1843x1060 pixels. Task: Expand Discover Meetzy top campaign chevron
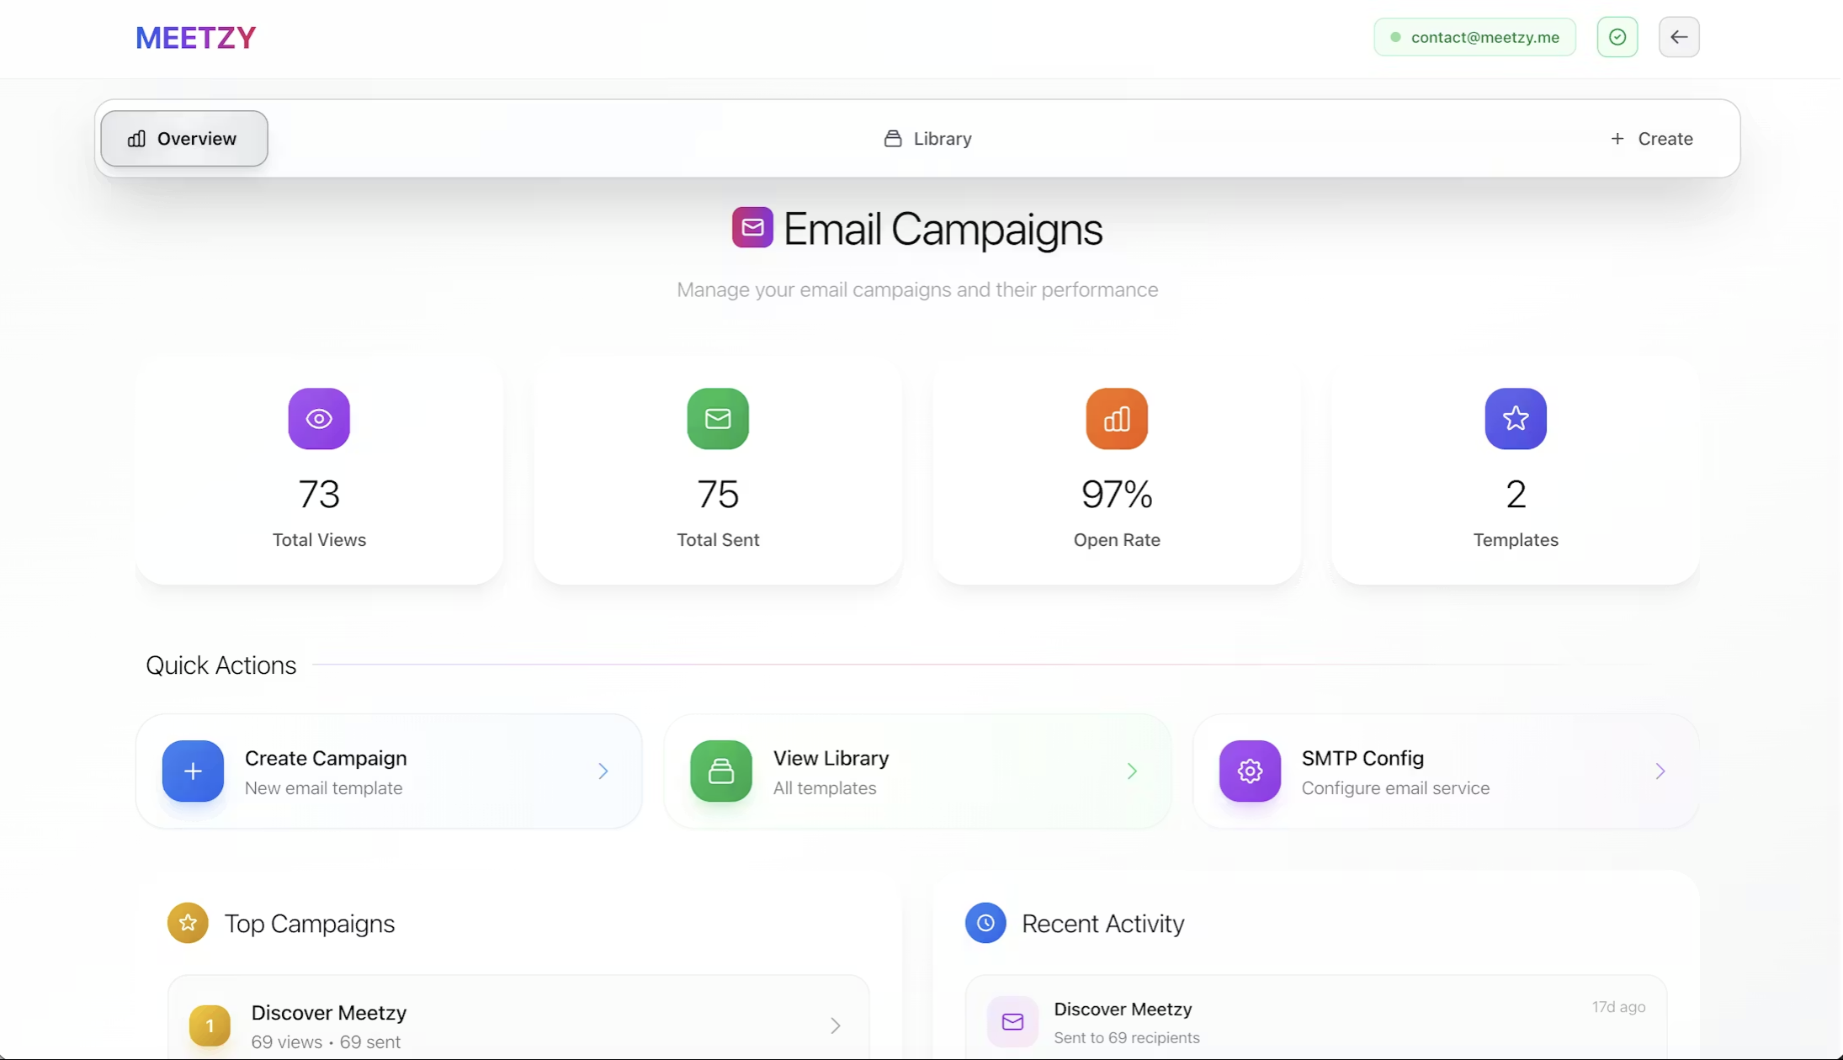pyautogui.click(x=836, y=1025)
